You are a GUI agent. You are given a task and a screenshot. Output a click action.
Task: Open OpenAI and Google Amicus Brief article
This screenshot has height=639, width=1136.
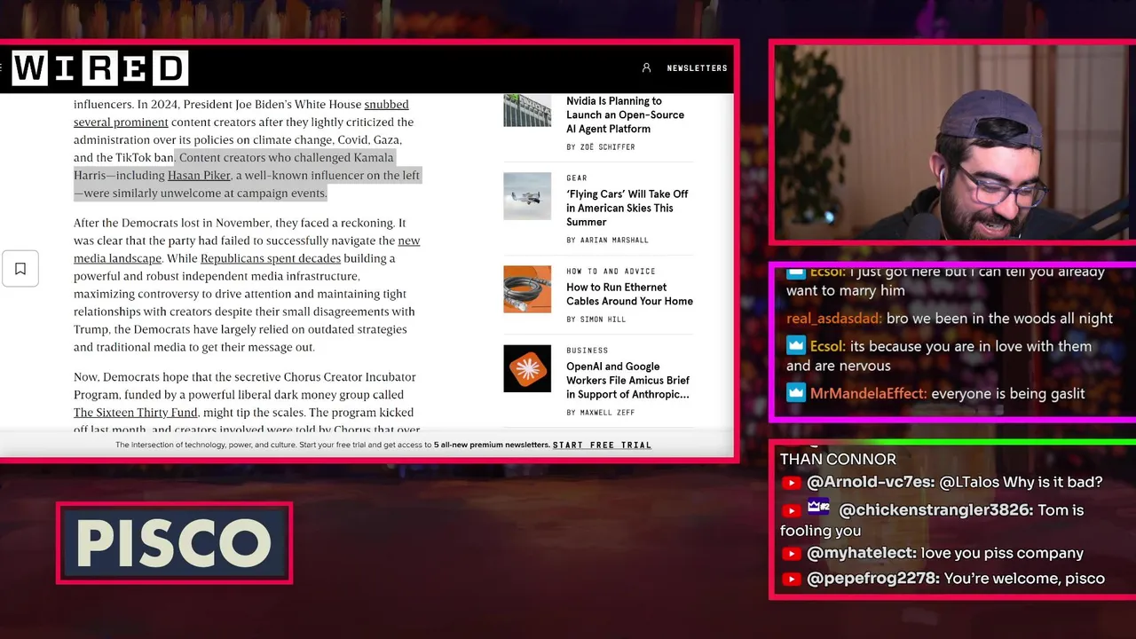tap(627, 380)
